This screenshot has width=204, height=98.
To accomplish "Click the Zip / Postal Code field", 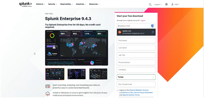I will tap(136, 84).
